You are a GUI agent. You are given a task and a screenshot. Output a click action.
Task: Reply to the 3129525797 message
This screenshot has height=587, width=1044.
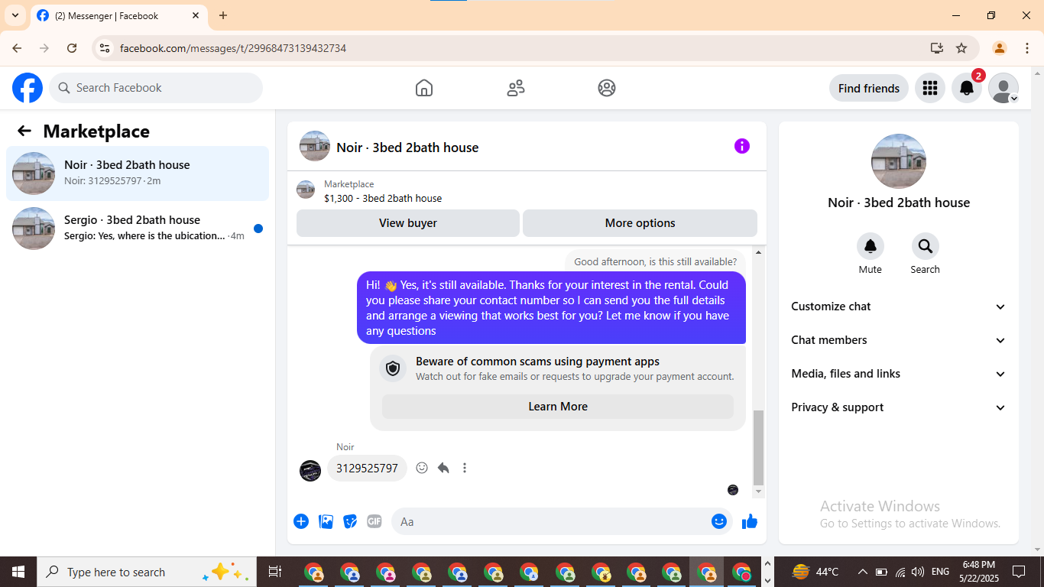pos(443,468)
